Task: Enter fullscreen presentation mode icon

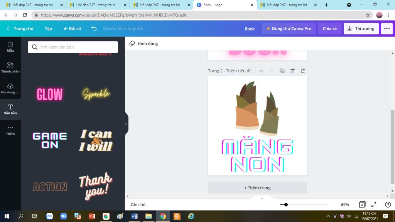Action: click(x=374, y=205)
